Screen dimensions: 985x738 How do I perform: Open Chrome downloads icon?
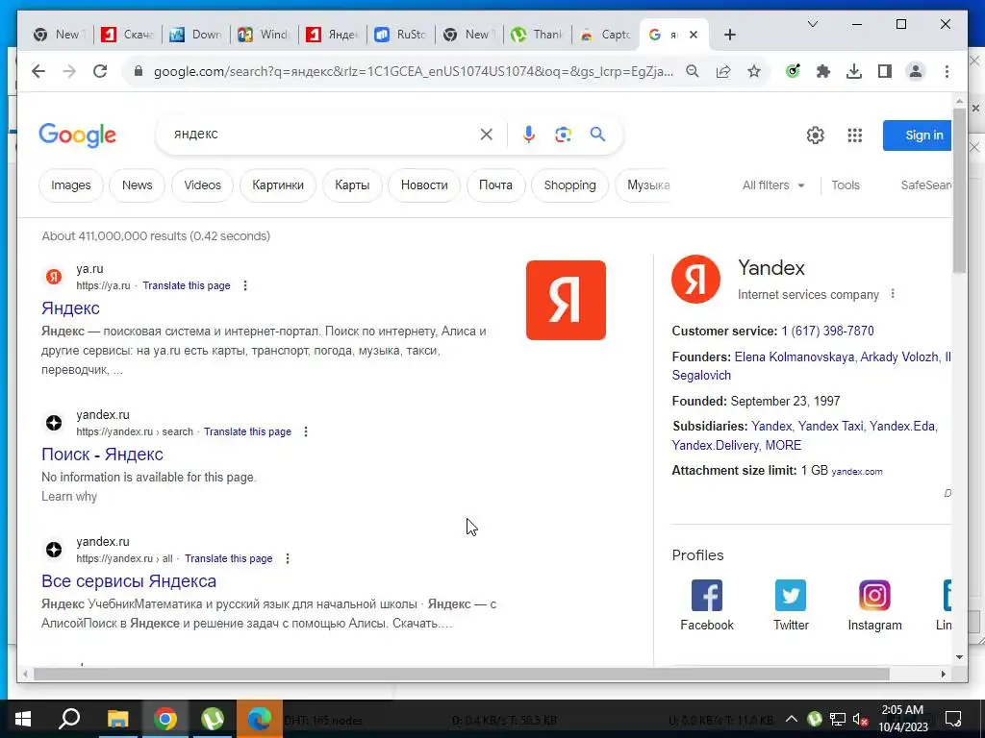pos(854,71)
